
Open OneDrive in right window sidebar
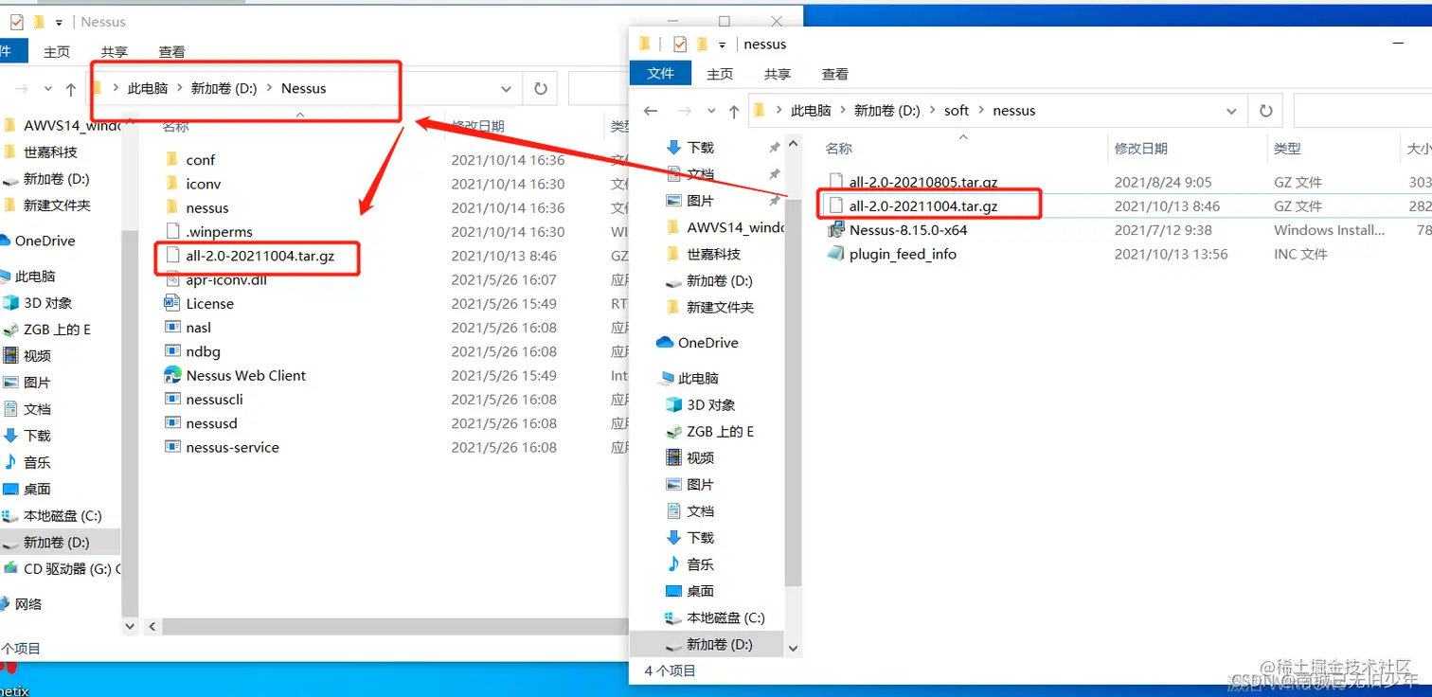tap(707, 343)
